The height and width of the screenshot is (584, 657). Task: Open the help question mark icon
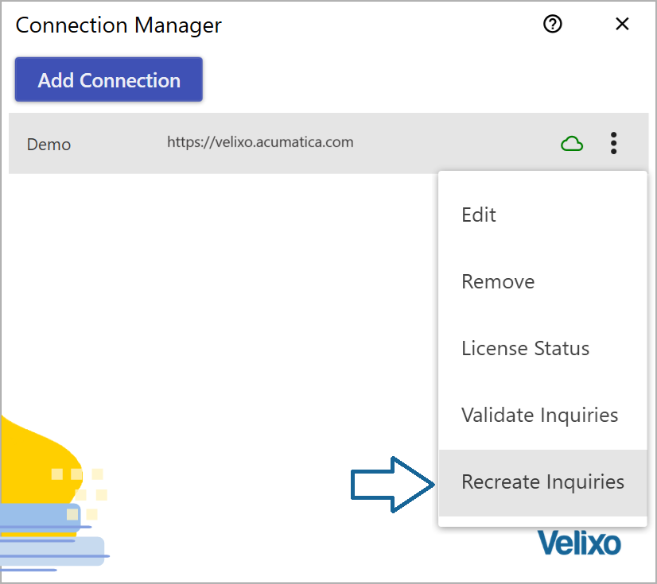(552, 24)
